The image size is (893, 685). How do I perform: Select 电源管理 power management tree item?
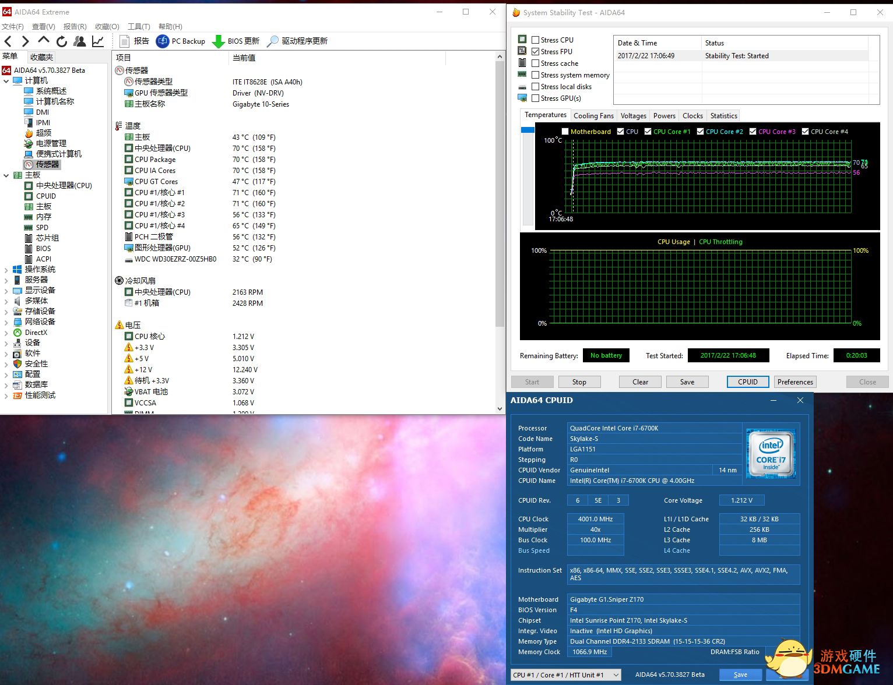point(45,143)
